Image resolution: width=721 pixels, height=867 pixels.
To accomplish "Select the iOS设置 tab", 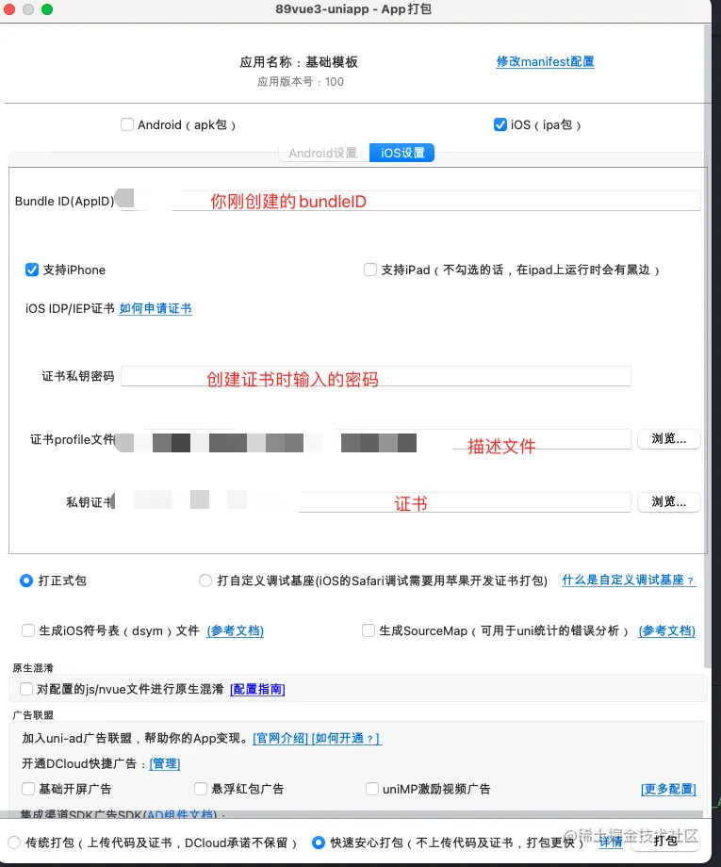I will 401,153.
